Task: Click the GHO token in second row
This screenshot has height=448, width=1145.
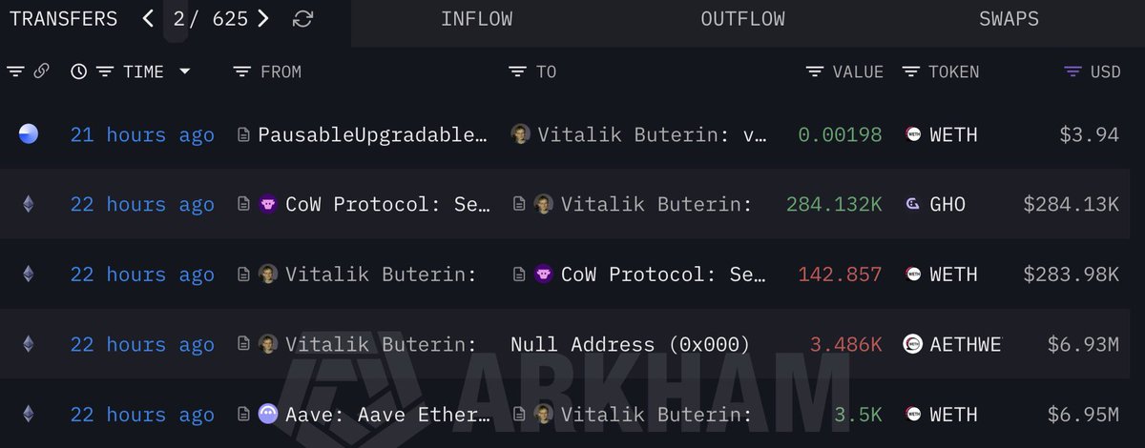Action: (947, 204)
